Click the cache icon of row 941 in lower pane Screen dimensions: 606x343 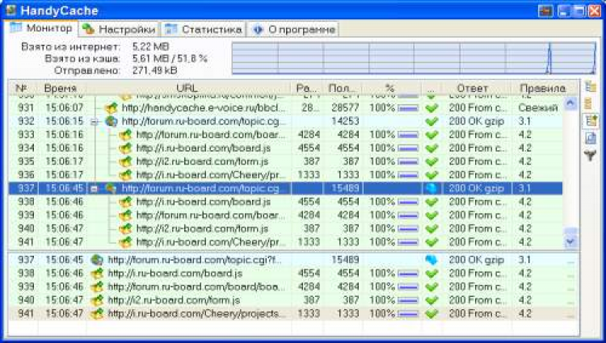97,314
